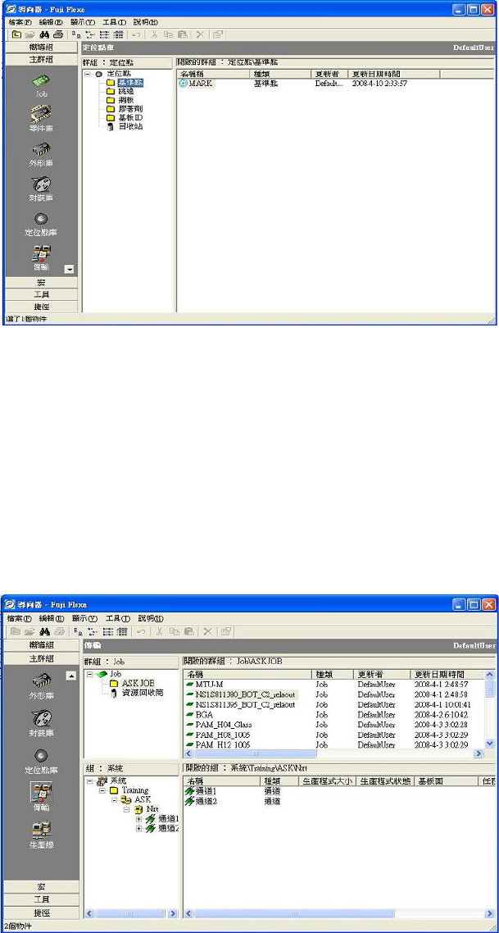Open 檔案(F) menu in upper window
This screenshot has height=933, width=499.
pyautogui.click(x=19, y=22)
